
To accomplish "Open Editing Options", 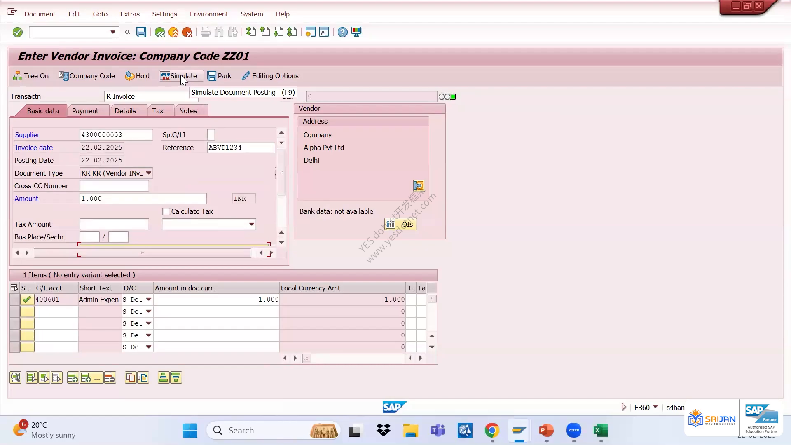I will click(x=270, y=76).
